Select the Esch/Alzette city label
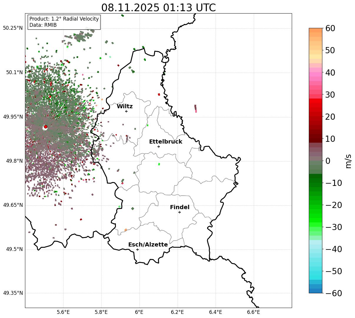This screenshot has width=355, height=318. (148, 245)
